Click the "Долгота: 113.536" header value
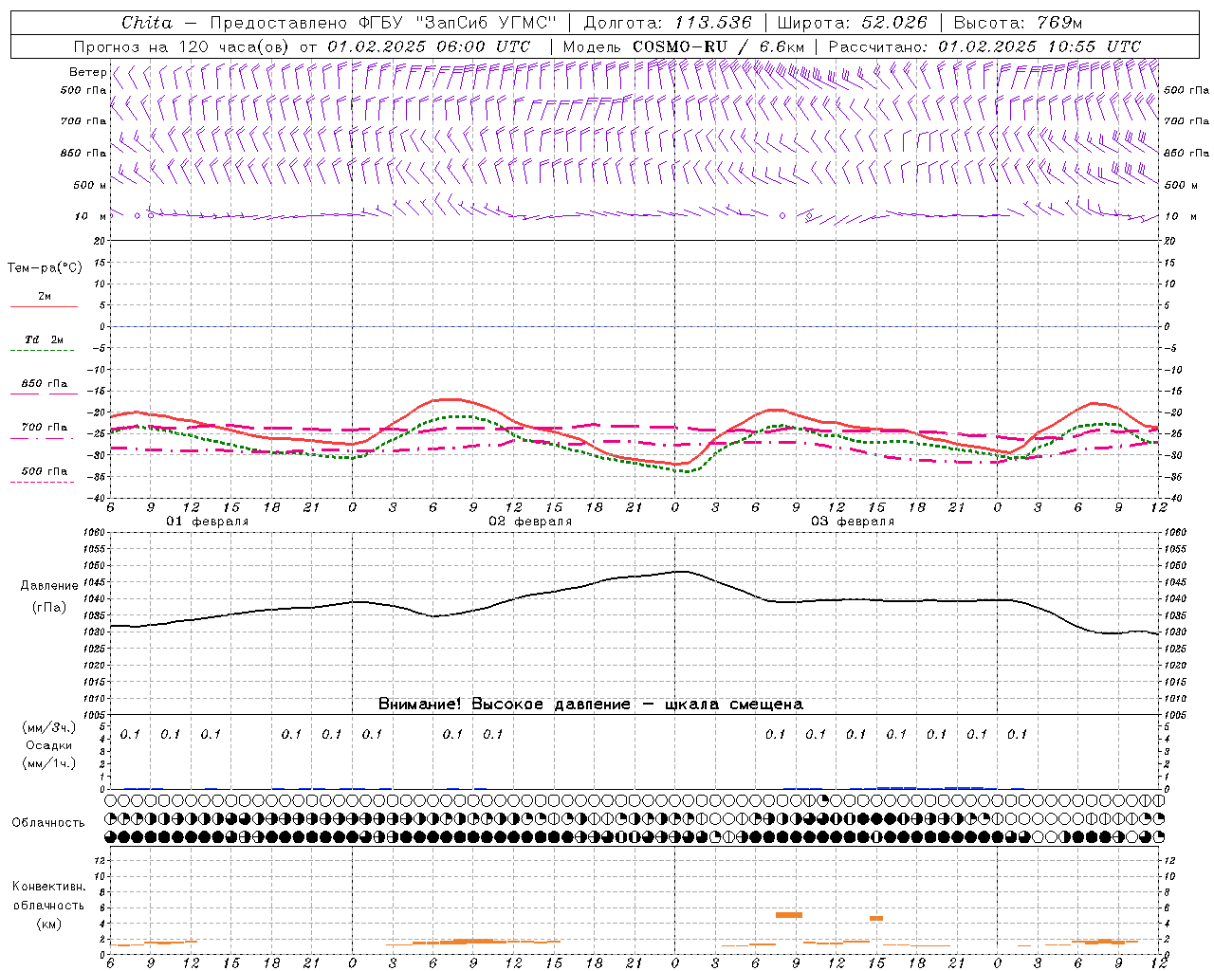The width and height of the screenshot is (1214, 971). tap(668, 23)
